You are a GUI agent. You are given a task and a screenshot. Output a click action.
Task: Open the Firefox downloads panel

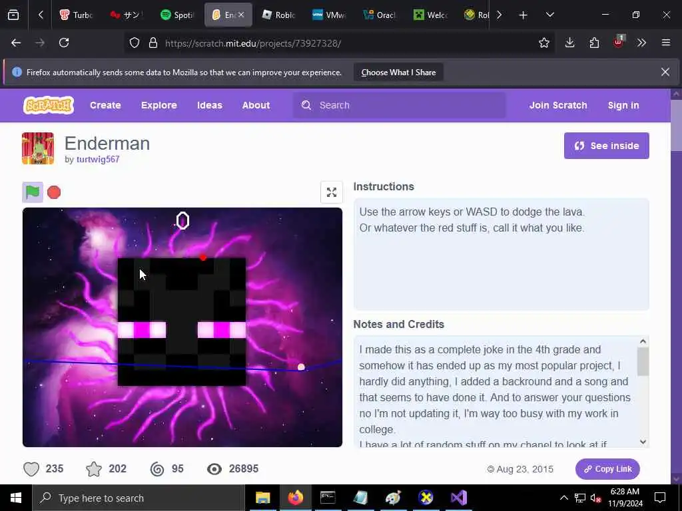(x=570, y=43)
